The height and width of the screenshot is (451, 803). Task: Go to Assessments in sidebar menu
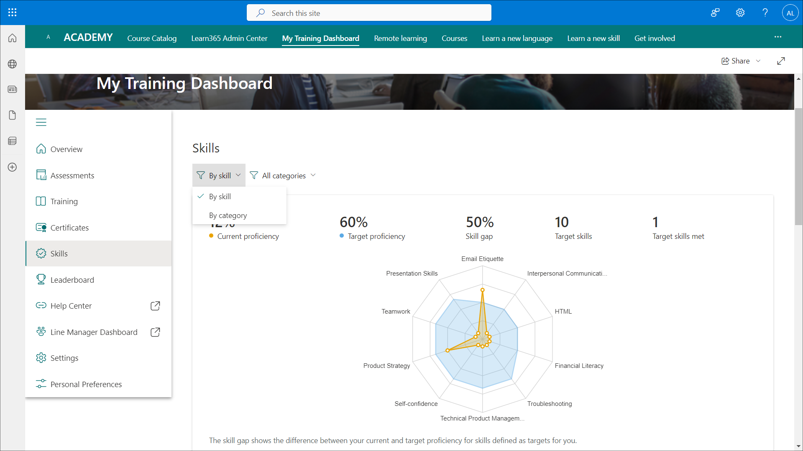[72, 175]
